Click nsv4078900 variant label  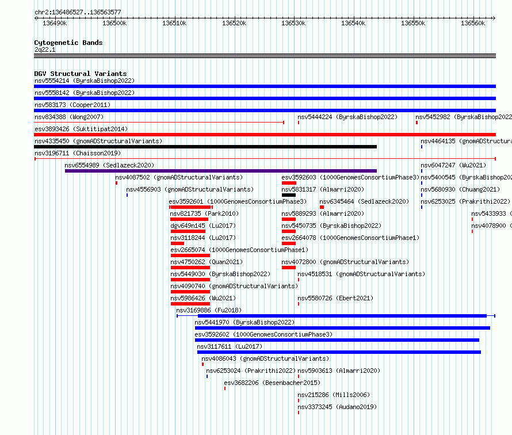click(x=491, y=226)
